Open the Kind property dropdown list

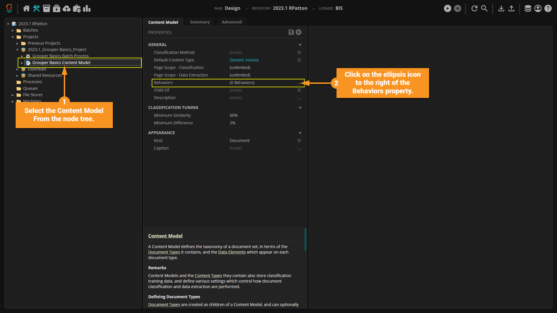[299, 141]
